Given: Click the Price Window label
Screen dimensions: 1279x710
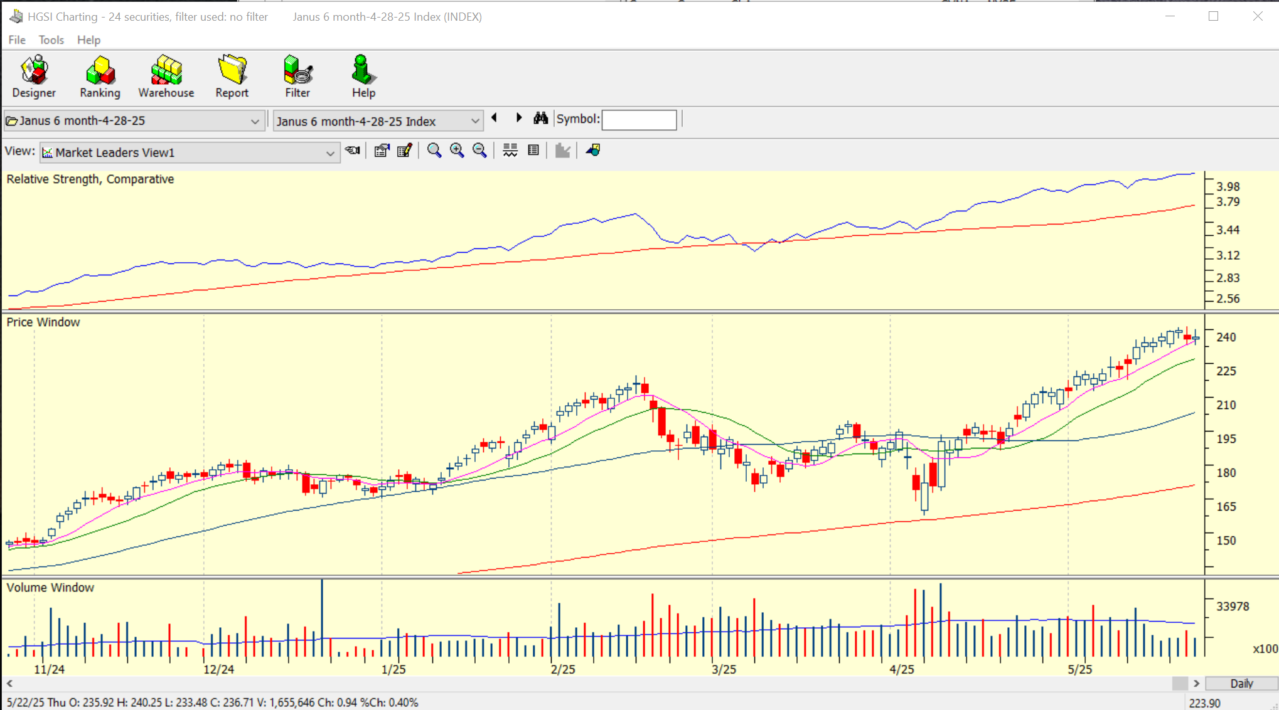Looking at the screenshot, I should coord(43,322).
